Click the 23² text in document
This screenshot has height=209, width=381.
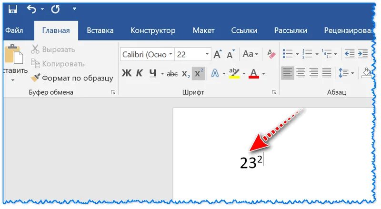tap(251, 162)
